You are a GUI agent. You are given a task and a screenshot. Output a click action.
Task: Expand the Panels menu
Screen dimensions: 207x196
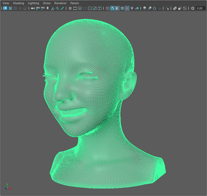pyautogui.click(x=75, y=3)
